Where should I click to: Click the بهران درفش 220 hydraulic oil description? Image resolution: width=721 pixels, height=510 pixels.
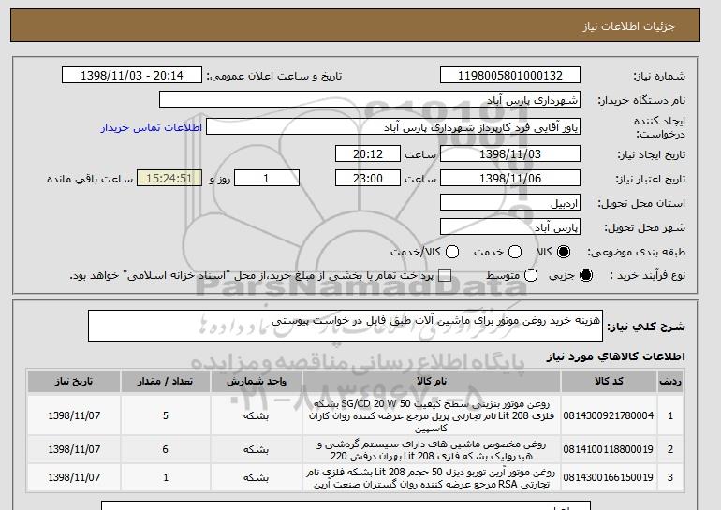432,450
